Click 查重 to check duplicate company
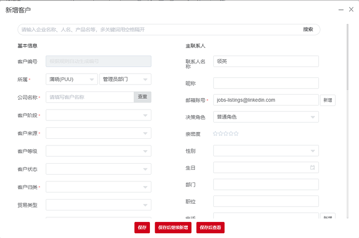This screenshot has width=359, height=238. 142,97
